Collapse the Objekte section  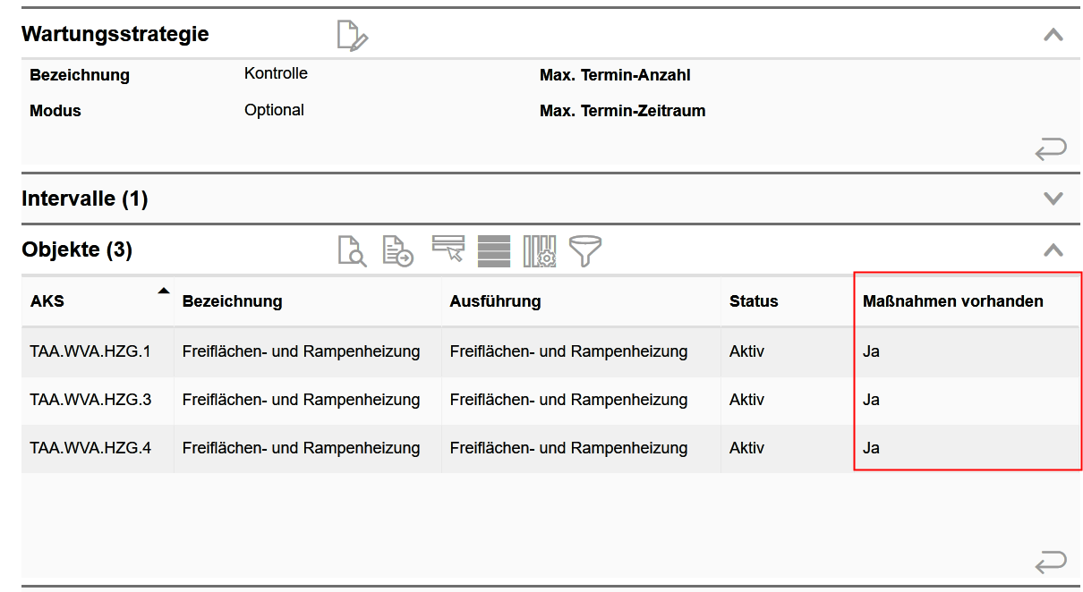point(1053,251)
